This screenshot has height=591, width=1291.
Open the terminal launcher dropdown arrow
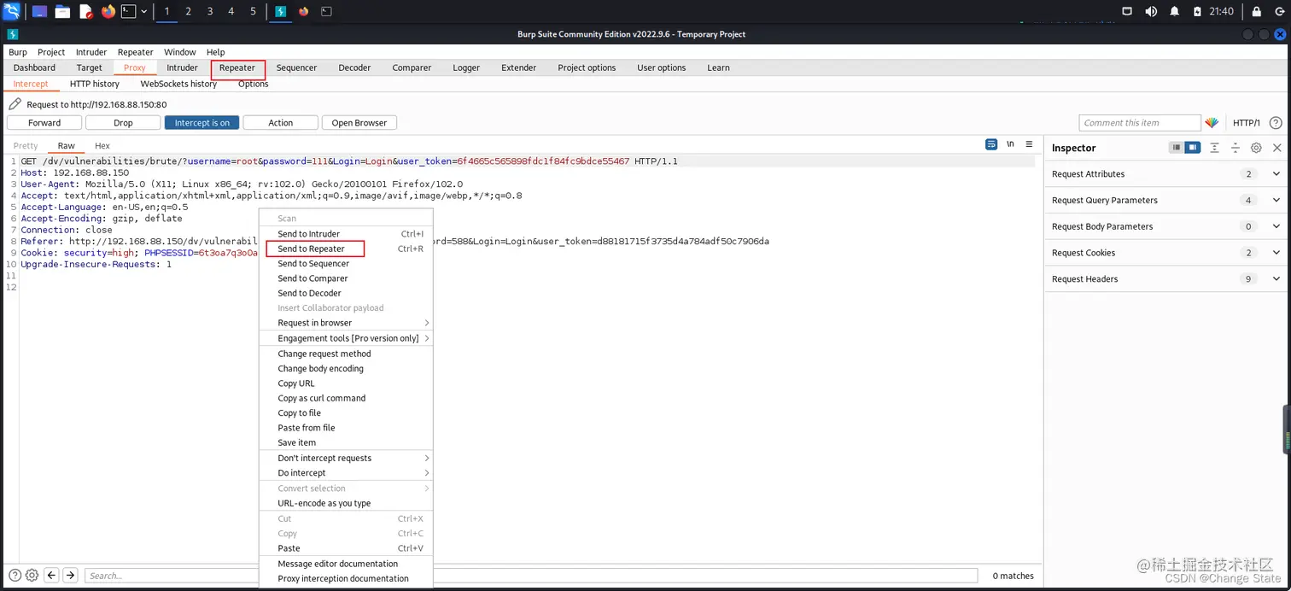pos(143,11)
